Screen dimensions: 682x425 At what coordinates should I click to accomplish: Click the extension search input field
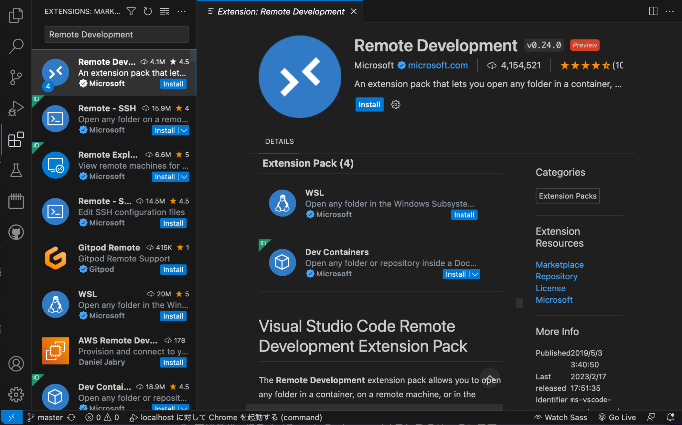pos(116,34)
